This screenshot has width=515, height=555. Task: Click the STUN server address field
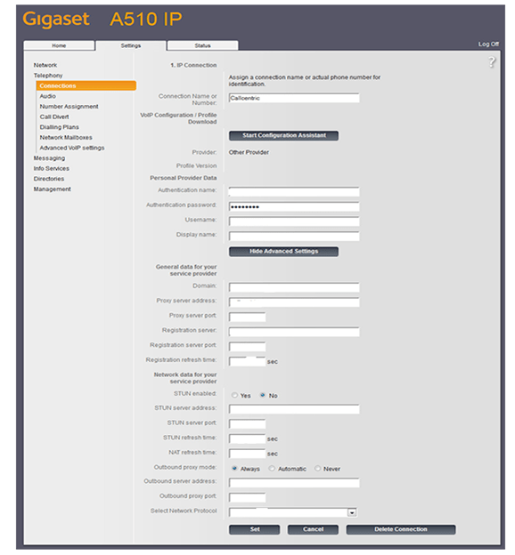(x=294, y=409)
